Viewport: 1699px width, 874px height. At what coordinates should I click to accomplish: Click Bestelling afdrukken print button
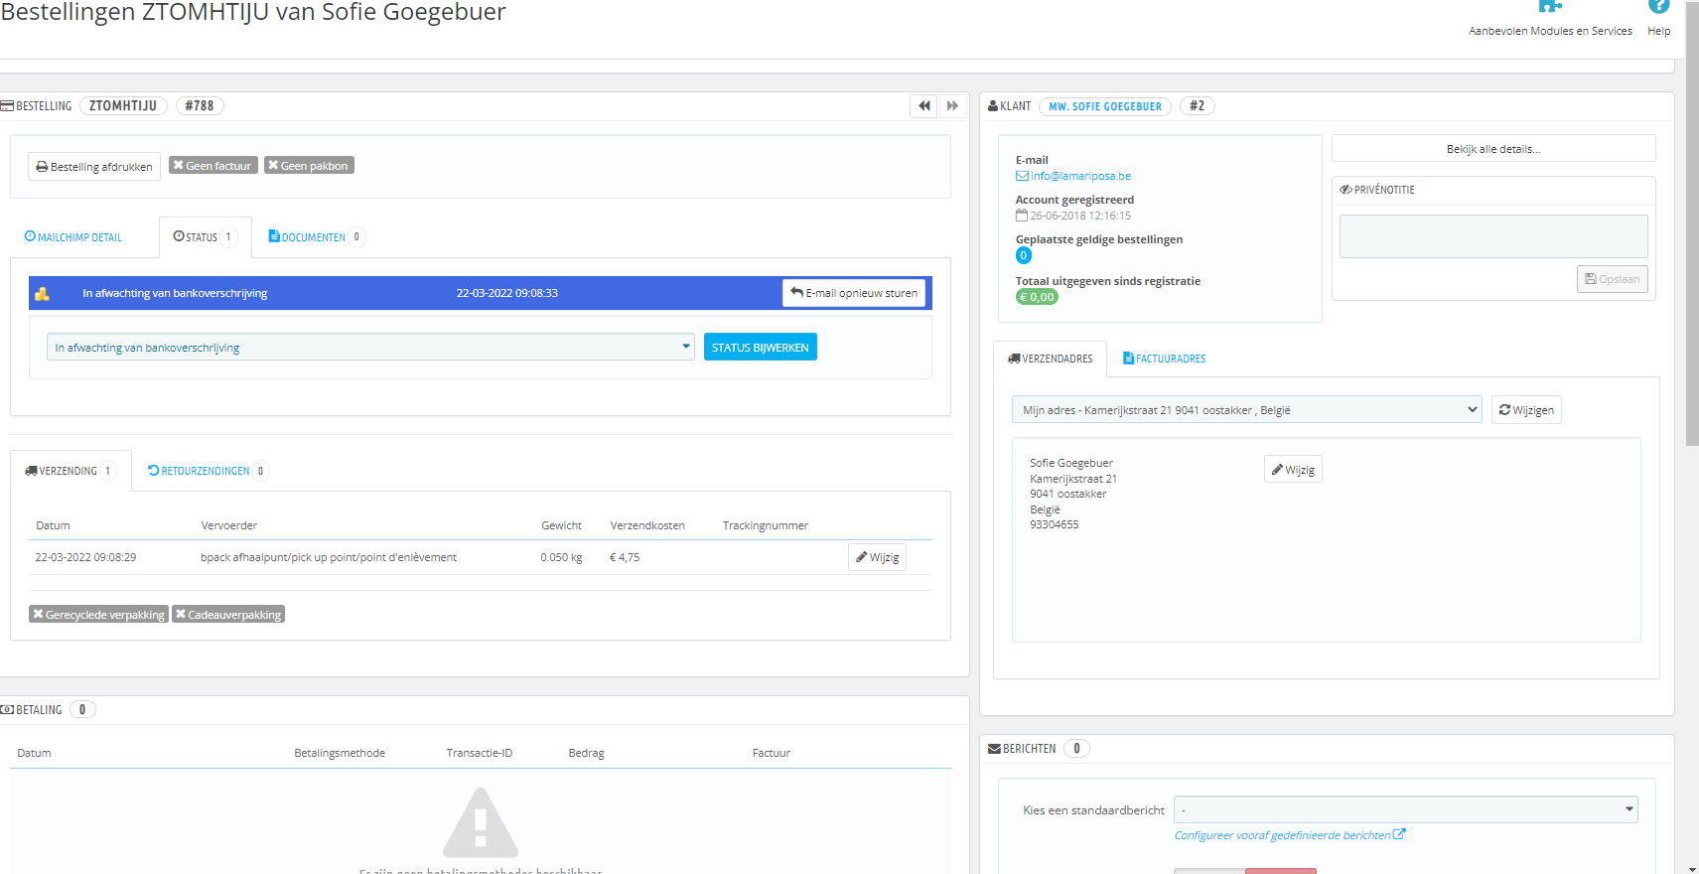pyautogui.click(x=94, y=167)
